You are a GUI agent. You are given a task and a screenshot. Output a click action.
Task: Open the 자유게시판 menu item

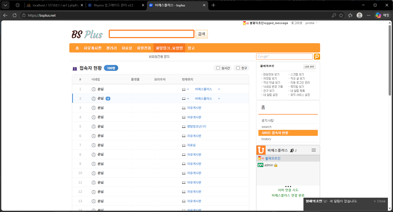[x=93, y=48]
